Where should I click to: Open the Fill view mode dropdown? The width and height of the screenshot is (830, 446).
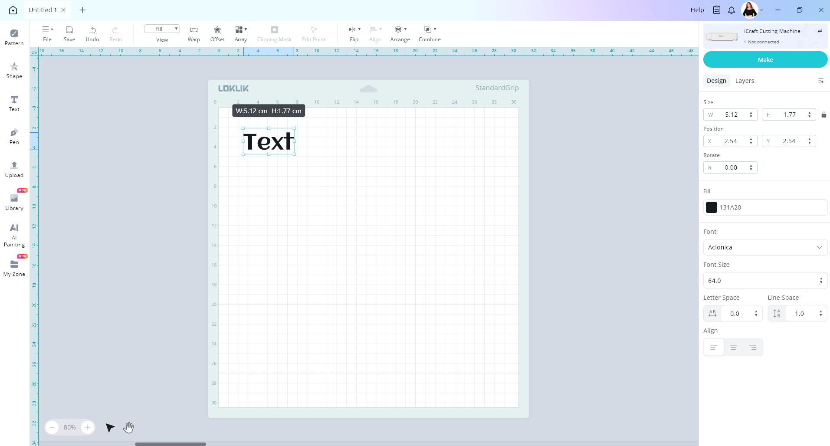[x=162, y=29]
